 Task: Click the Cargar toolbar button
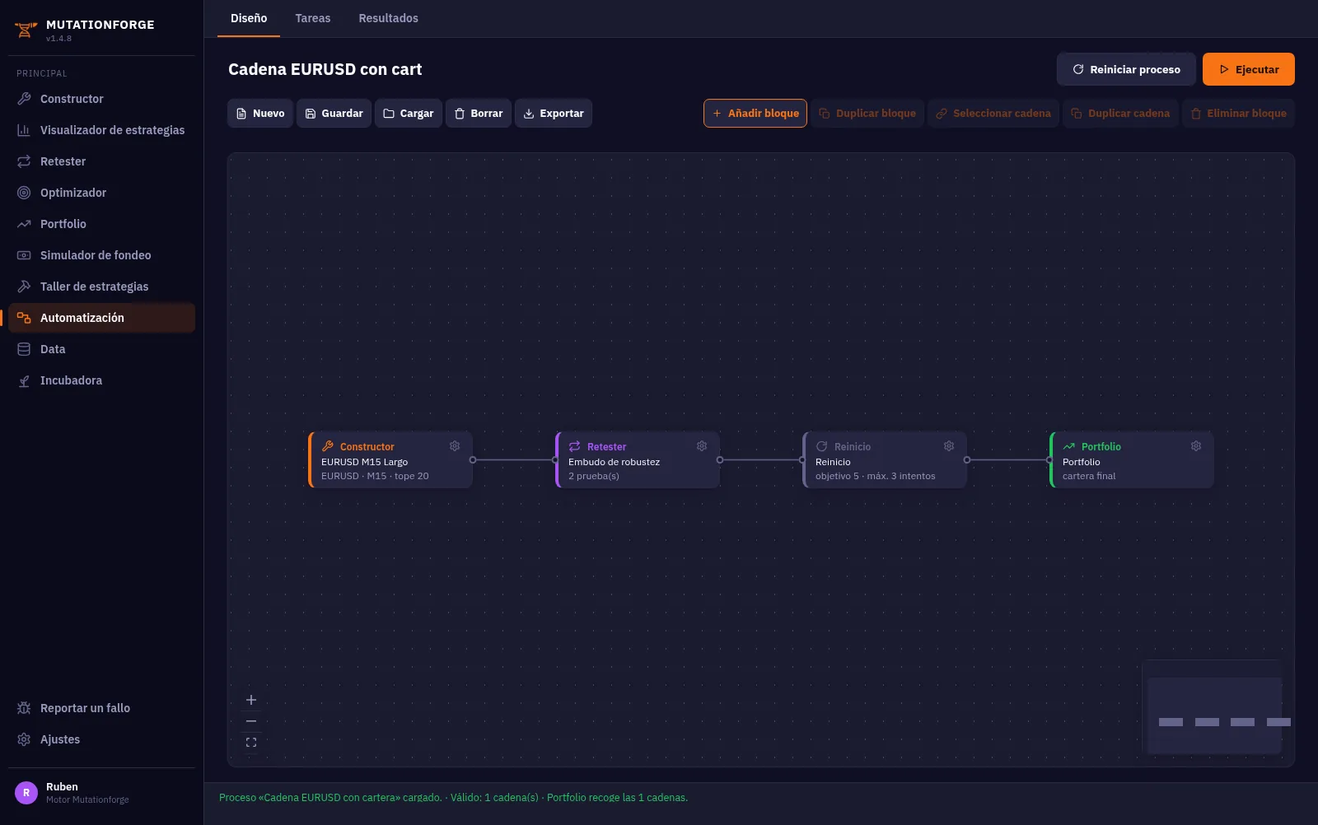(409, 114)
